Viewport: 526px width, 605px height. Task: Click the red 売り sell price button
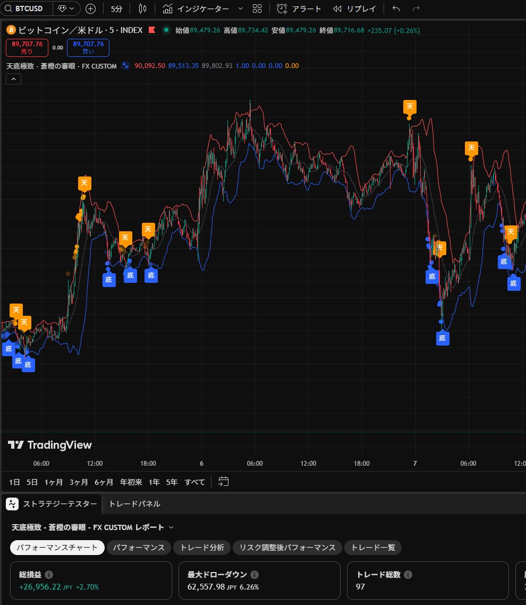point(27,47)
